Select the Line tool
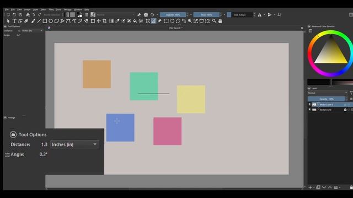Image resolution: width=353 pixels, height=198 pixels. (39, 21)
